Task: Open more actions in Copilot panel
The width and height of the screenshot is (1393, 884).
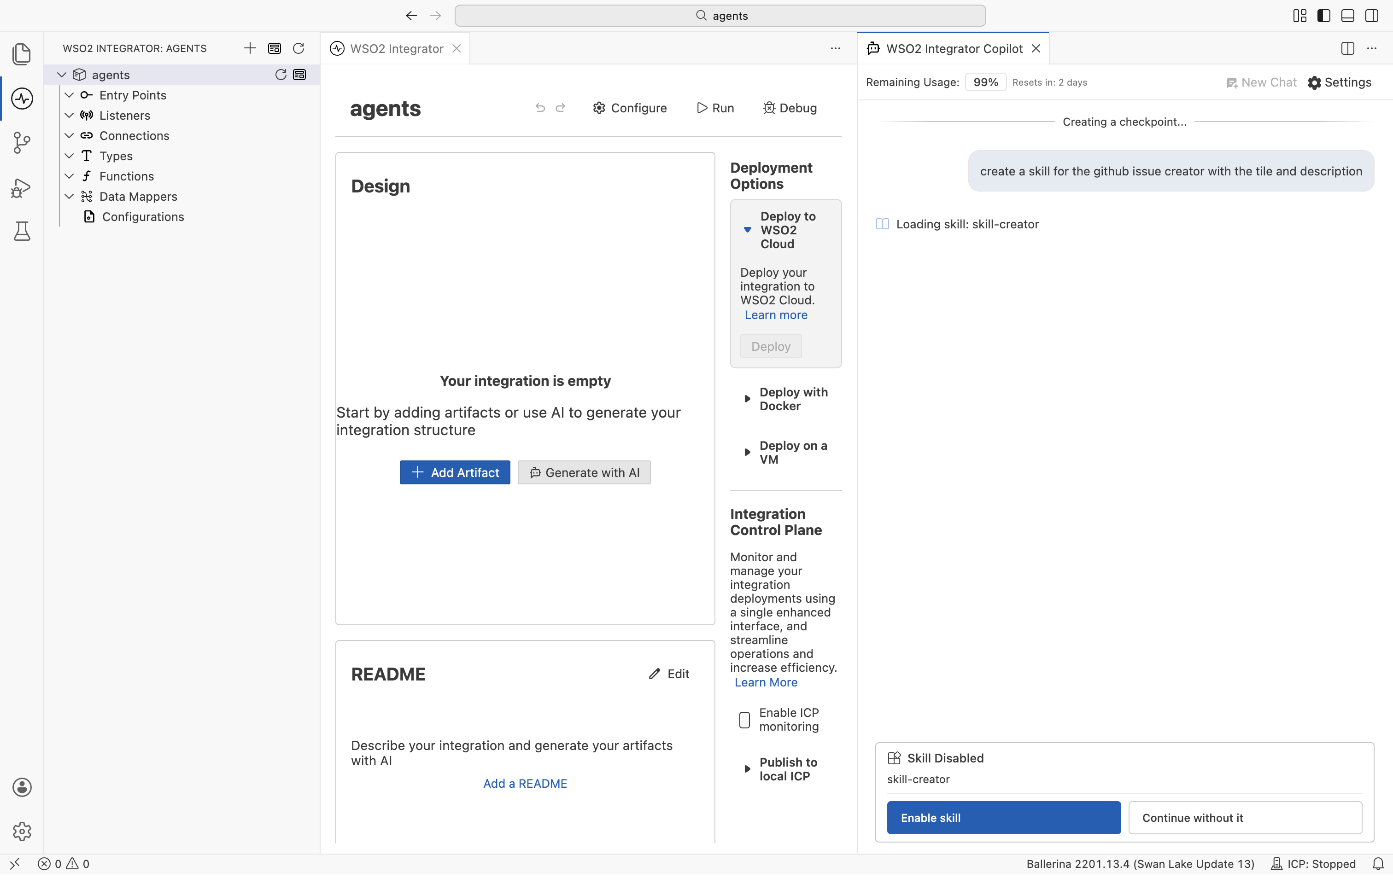Action: point(1372,48)
